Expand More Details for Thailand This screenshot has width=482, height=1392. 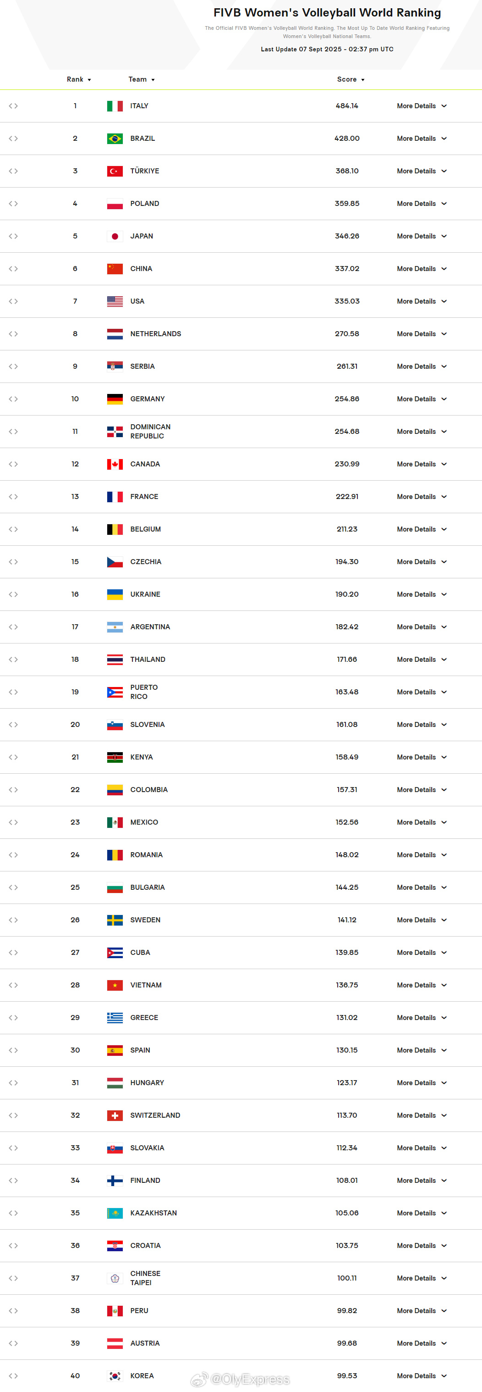[x=422, y=659]
